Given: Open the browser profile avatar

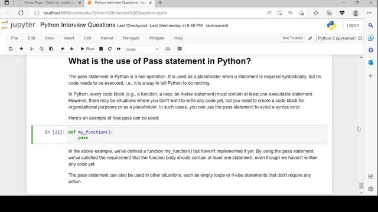Looking at the screenshot, I should (x=356, y=13).
